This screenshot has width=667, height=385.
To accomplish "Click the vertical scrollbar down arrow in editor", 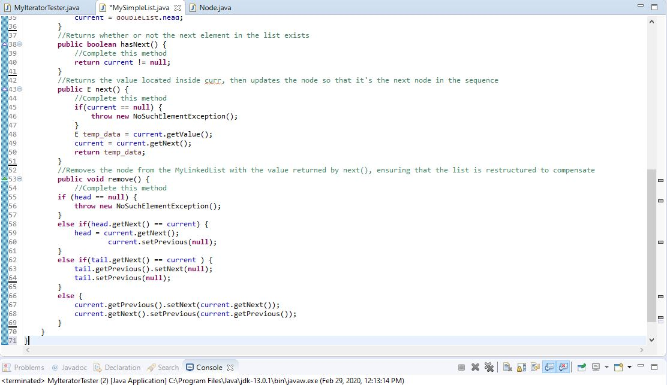I will (x=651, y=340).
